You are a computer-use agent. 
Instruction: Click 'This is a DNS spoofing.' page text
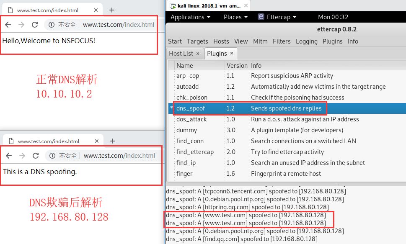40,172
